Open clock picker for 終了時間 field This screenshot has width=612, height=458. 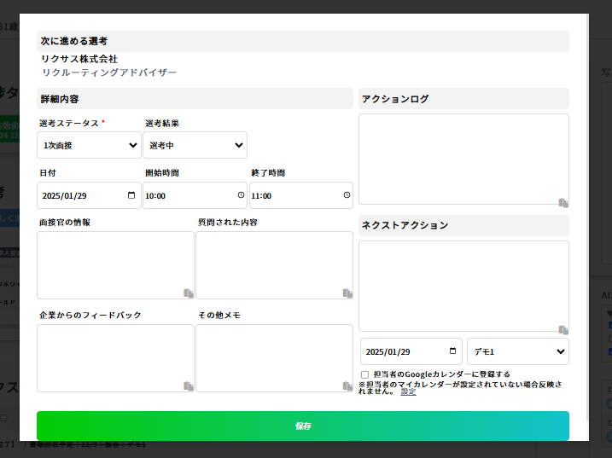pos(347,195)
